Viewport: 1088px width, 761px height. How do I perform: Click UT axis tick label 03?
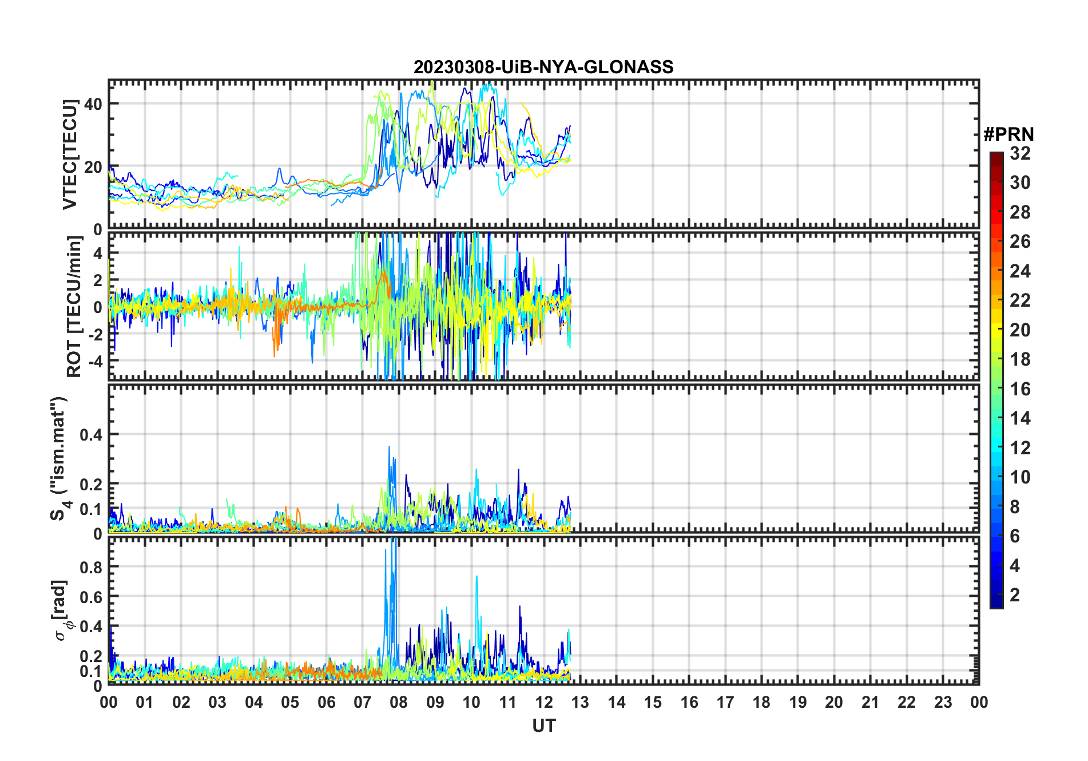pos(217,702)
